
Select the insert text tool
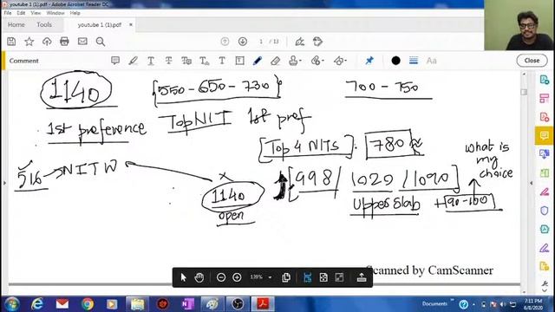(x=205, y=61)
